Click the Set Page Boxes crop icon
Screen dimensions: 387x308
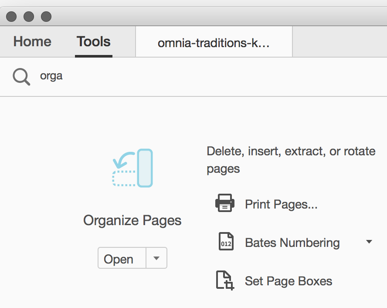pos(225,281)
